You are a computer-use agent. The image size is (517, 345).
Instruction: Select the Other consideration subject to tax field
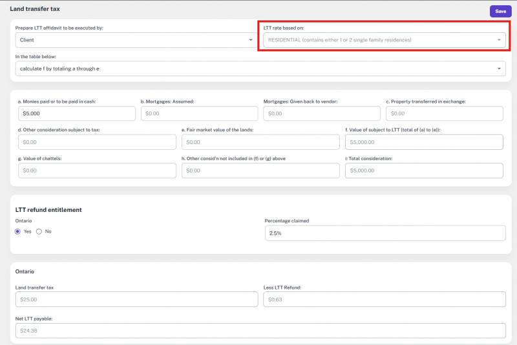[96, 141]
